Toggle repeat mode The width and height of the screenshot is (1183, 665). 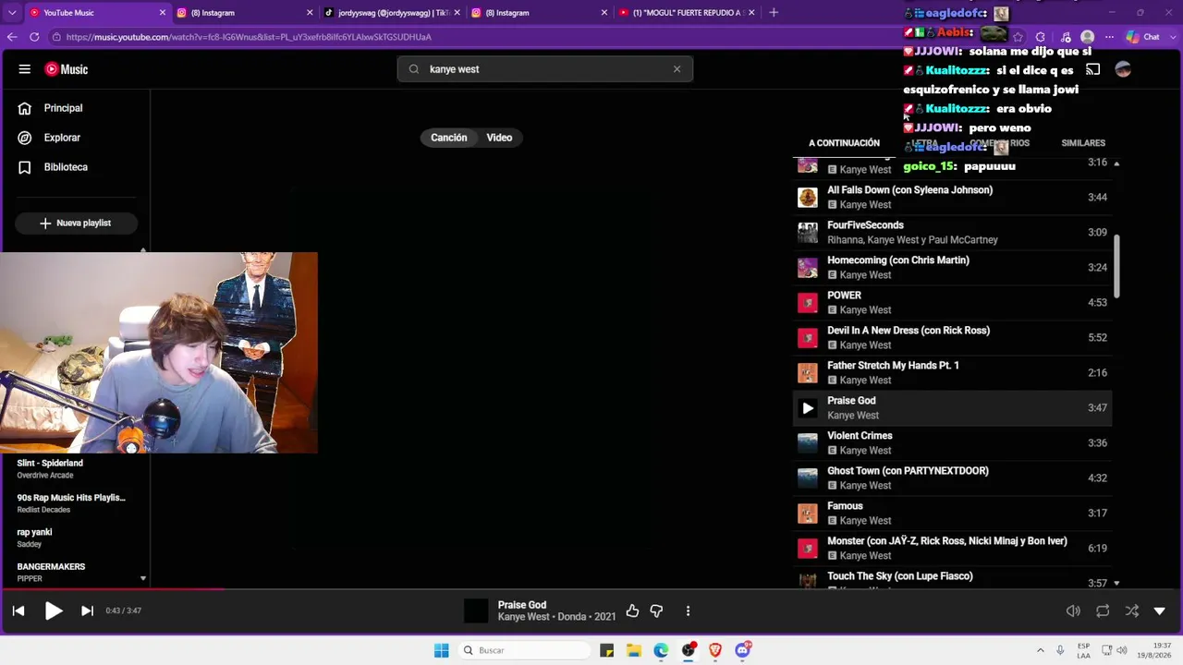[1103, 611]
